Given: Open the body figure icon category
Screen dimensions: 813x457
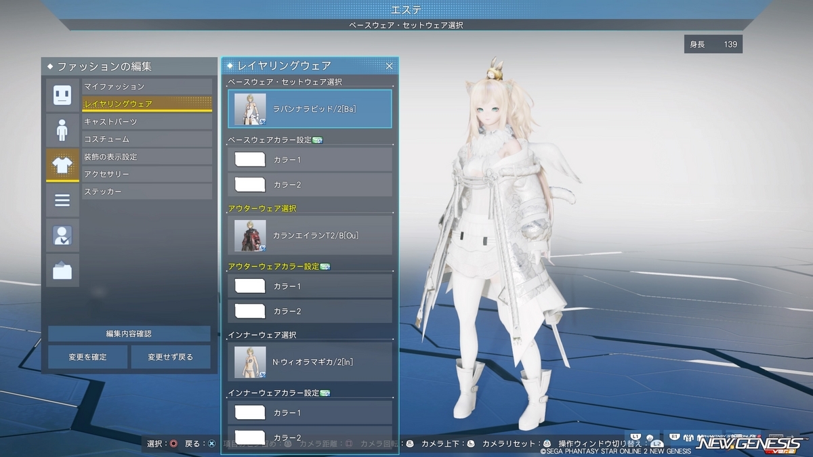Looking at the screenshot, I should pyautogui.click(x=62, y=130).
